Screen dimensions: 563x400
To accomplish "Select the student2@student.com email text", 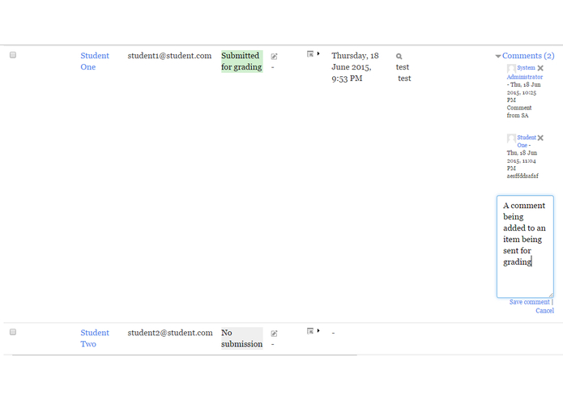I will (x=170, y=333).
